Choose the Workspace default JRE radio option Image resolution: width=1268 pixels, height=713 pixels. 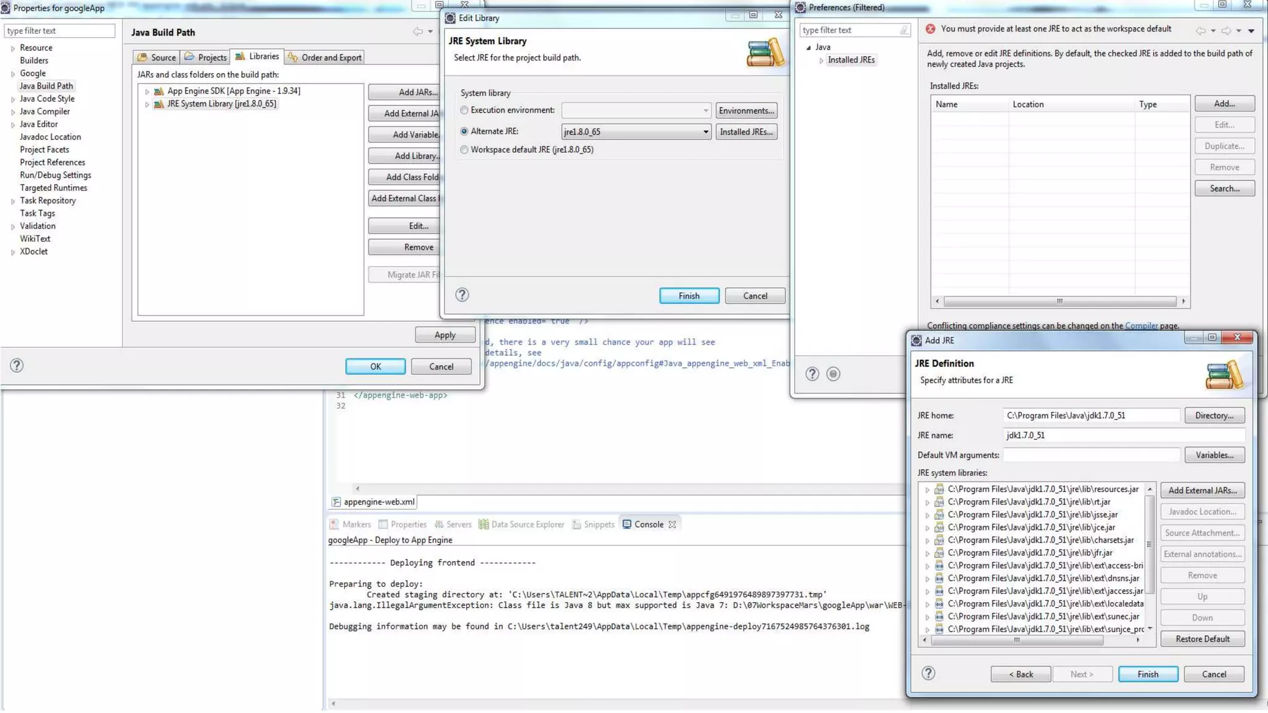tap(464, 150)
